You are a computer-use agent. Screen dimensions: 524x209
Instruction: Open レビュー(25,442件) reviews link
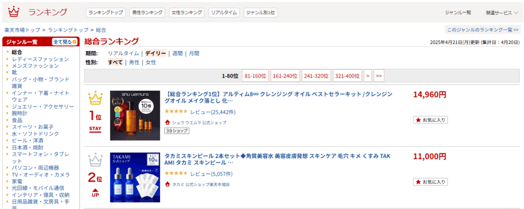[213, 112]
